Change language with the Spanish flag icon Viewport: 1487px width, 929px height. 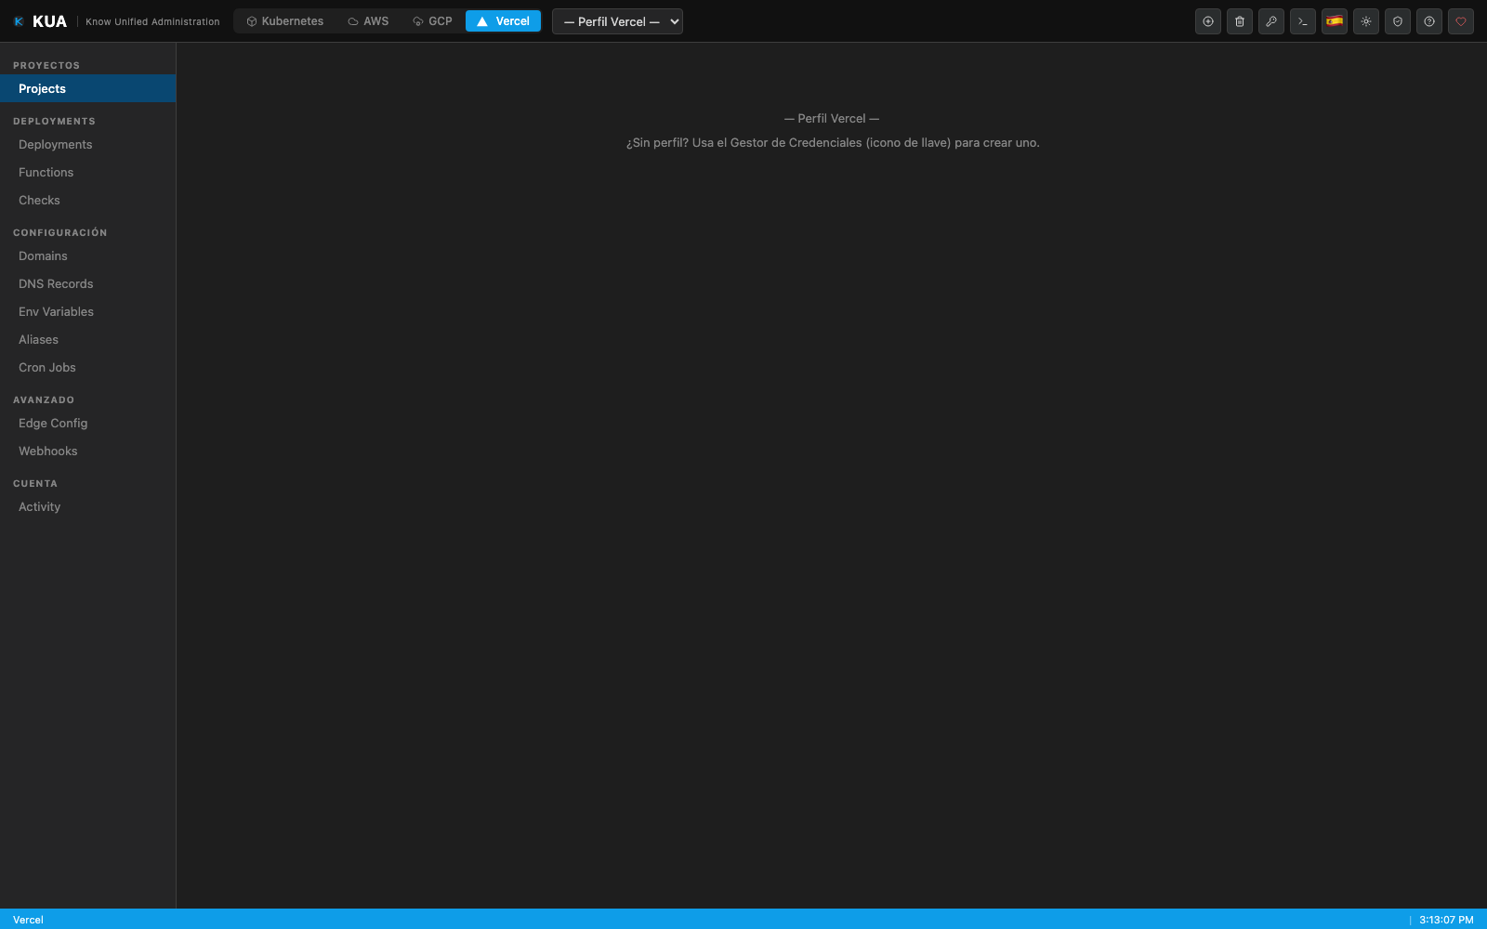tap(1335, 21)
